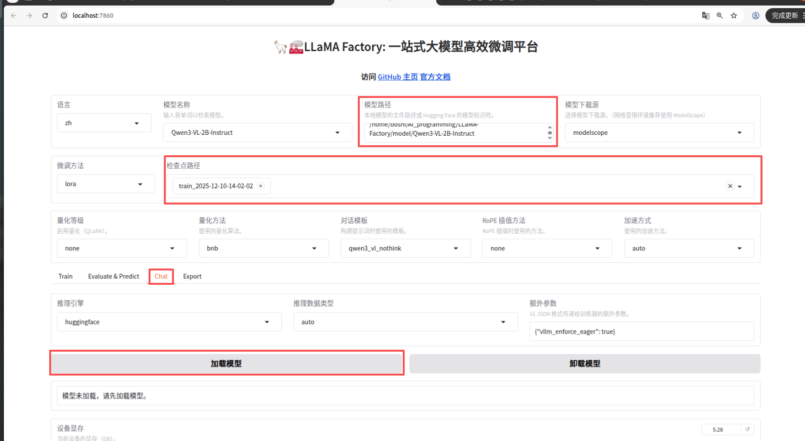805x441 pixels.
Task: Select the Chat tab
Action: pyautogui.click(x=161, y=276)
